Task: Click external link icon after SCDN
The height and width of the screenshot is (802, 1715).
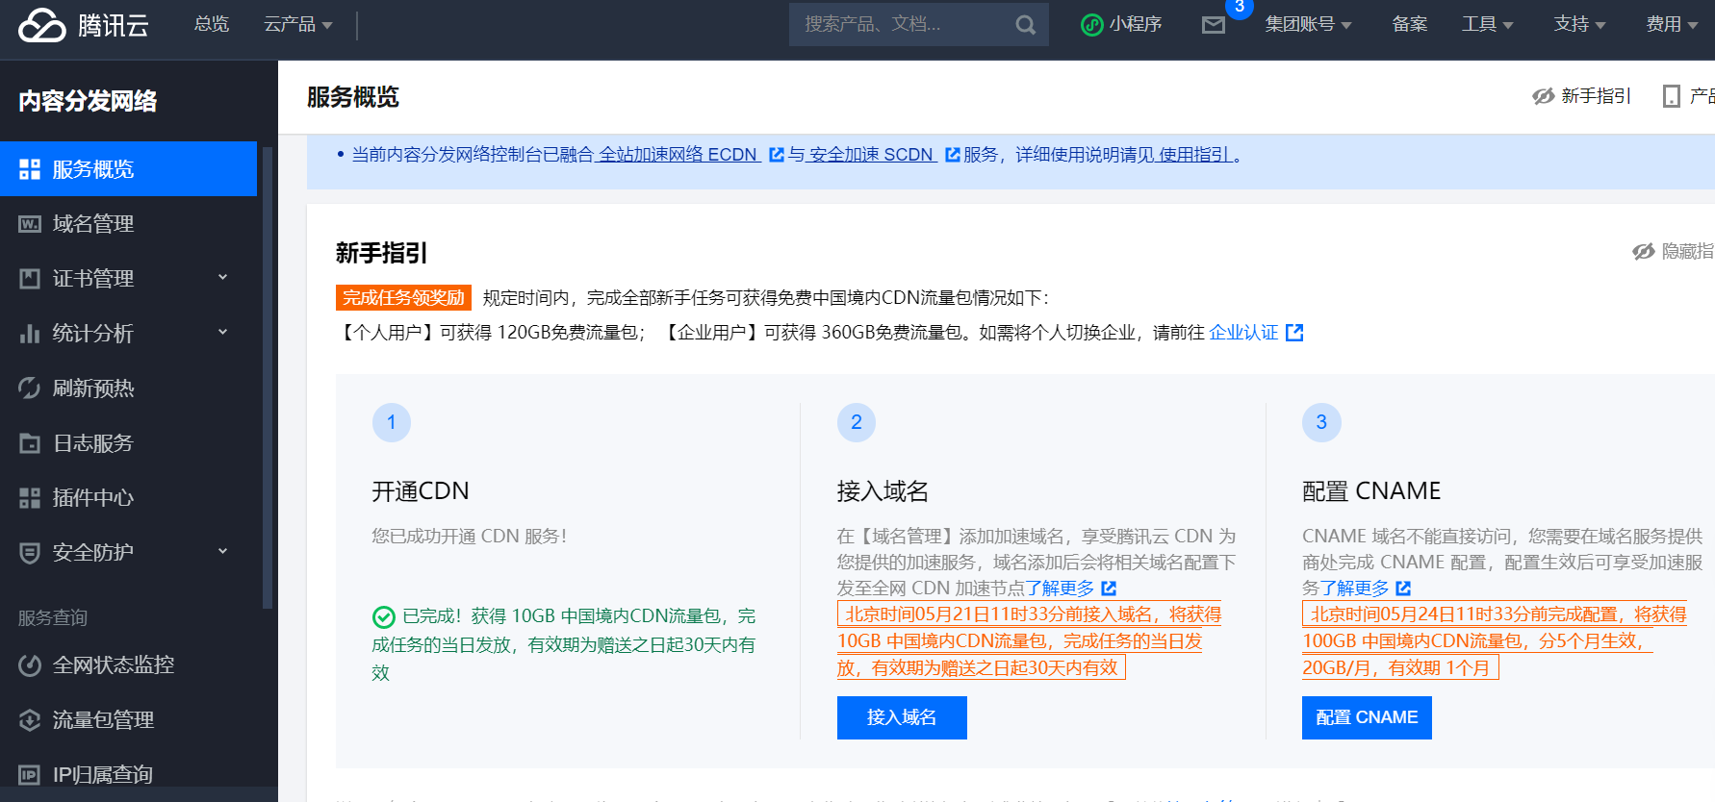Action: coord(953,155)
